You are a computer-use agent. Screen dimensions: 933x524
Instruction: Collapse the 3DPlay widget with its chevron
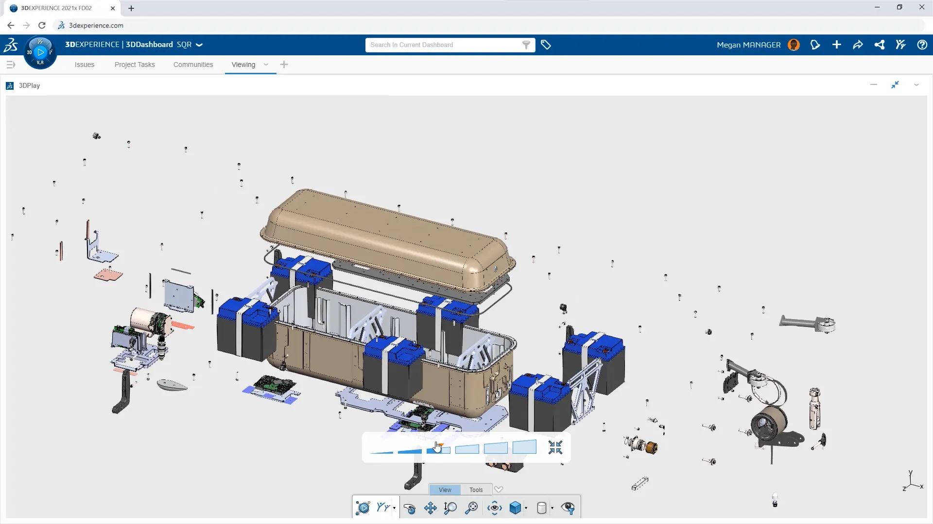tap(916, 85)
